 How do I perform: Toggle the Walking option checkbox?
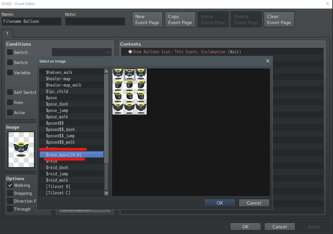point(10,185)
